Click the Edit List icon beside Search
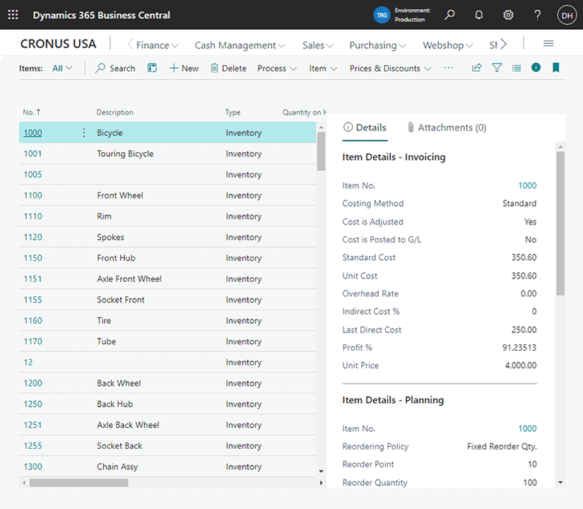 pyautogui.click(x=153, y=68)
